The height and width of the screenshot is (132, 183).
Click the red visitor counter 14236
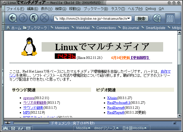pyautogui.click(x=65, y=56)
